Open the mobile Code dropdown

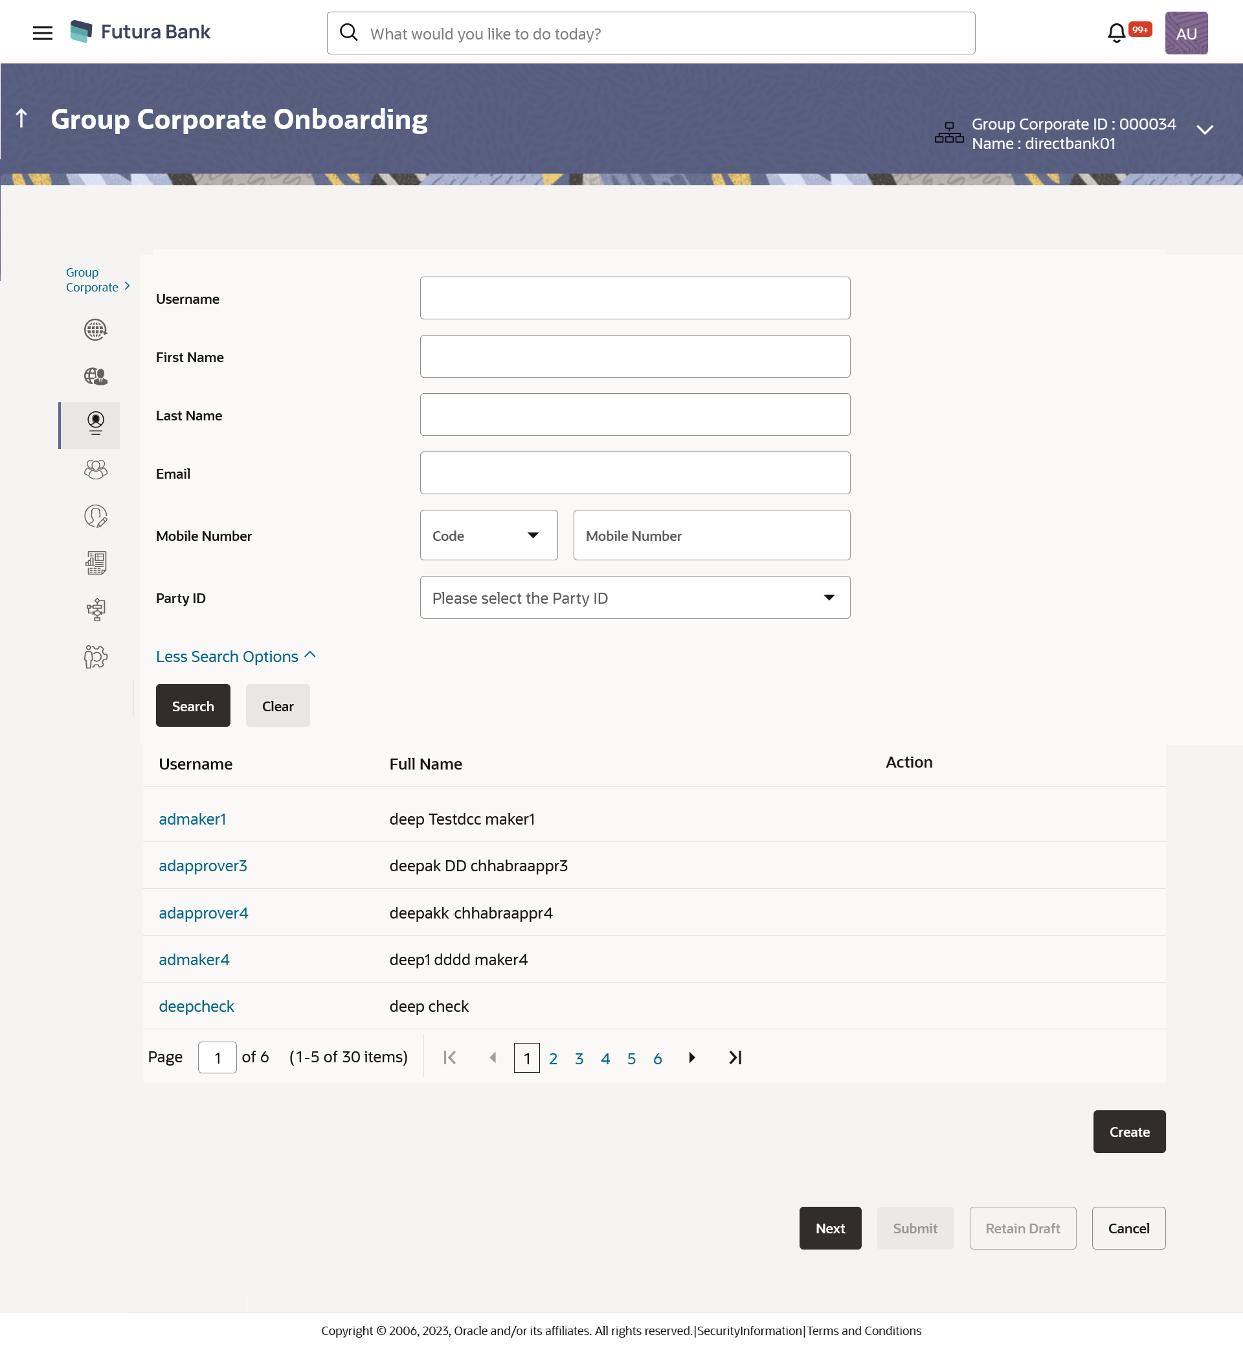[x=488, y=535]
